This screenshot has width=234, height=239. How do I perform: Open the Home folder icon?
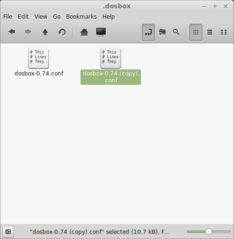(84, 32)
